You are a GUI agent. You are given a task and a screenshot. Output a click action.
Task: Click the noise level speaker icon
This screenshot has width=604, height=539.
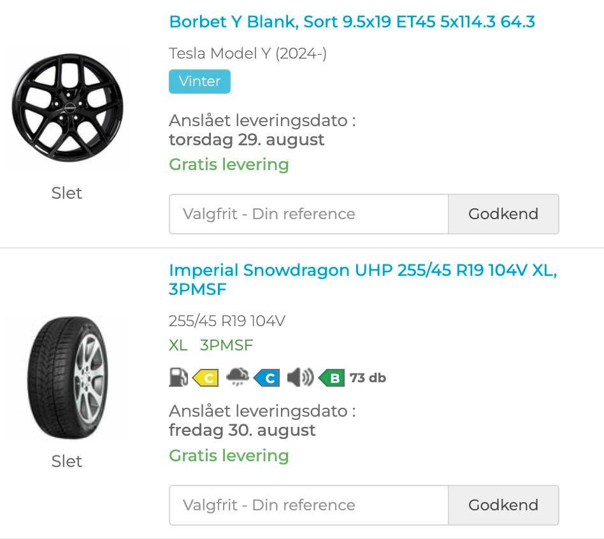click(299, 378)
